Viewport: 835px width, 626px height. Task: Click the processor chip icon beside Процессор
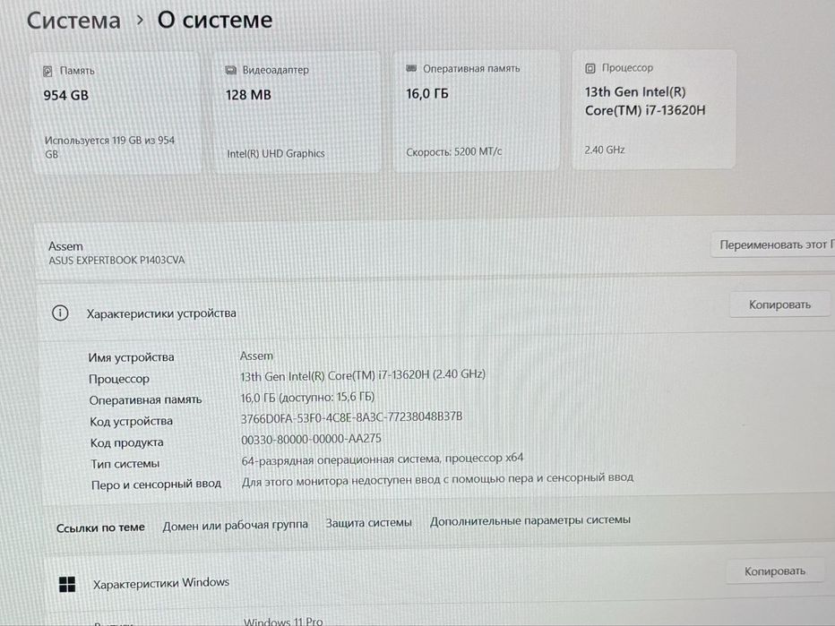(x=590, y=68)
